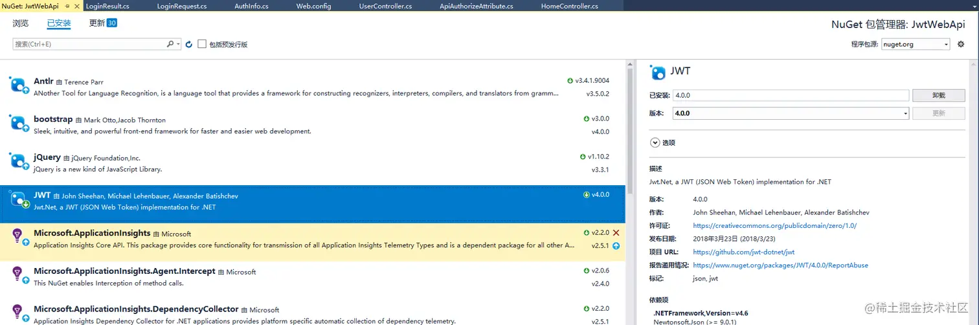Click the v3.5.0.2 available version text
The width and height of the screenshot is (979, 325).
598,94
